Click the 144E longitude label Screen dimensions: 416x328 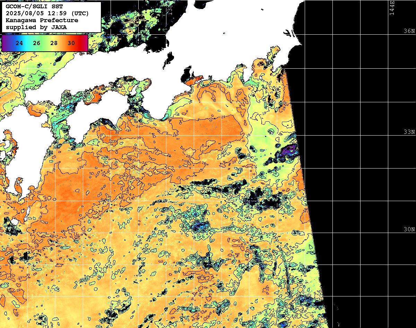point(392,8)
